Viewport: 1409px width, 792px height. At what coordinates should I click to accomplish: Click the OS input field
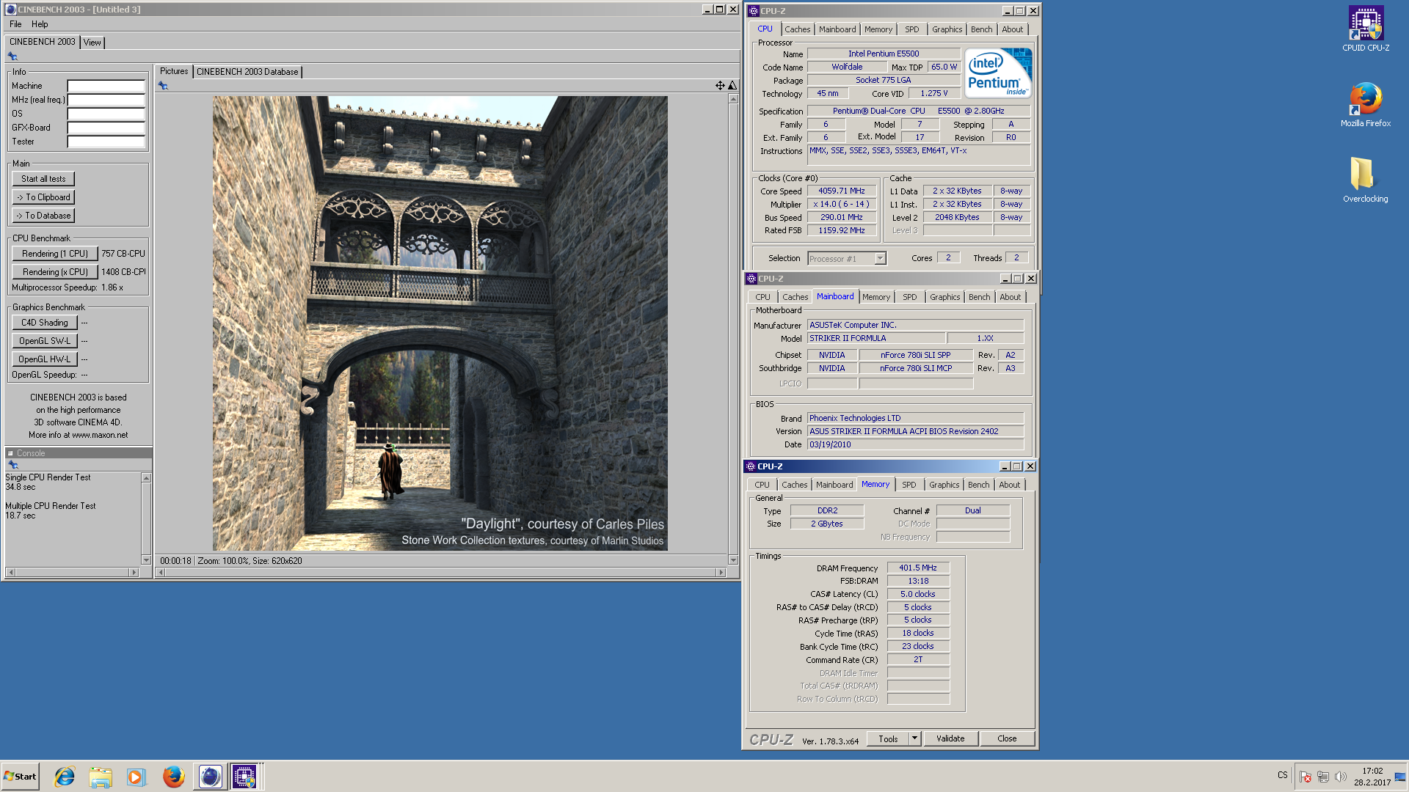106,114
